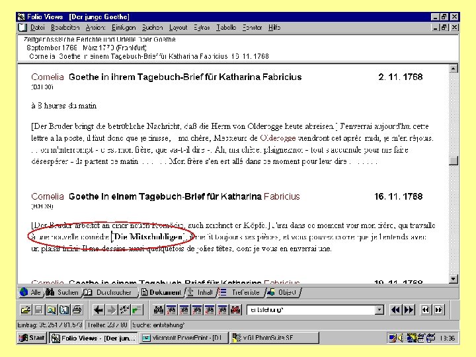Click the sparkle icon beside the forward arrow
Image resolution: width=476 pixels, height=357 pixels.
point(124,310)
